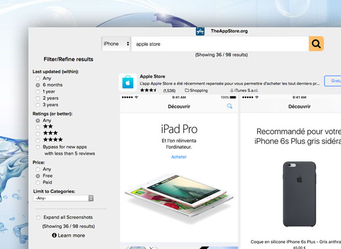
Task: Click the Shopping category link
Action: click(199, 90)
